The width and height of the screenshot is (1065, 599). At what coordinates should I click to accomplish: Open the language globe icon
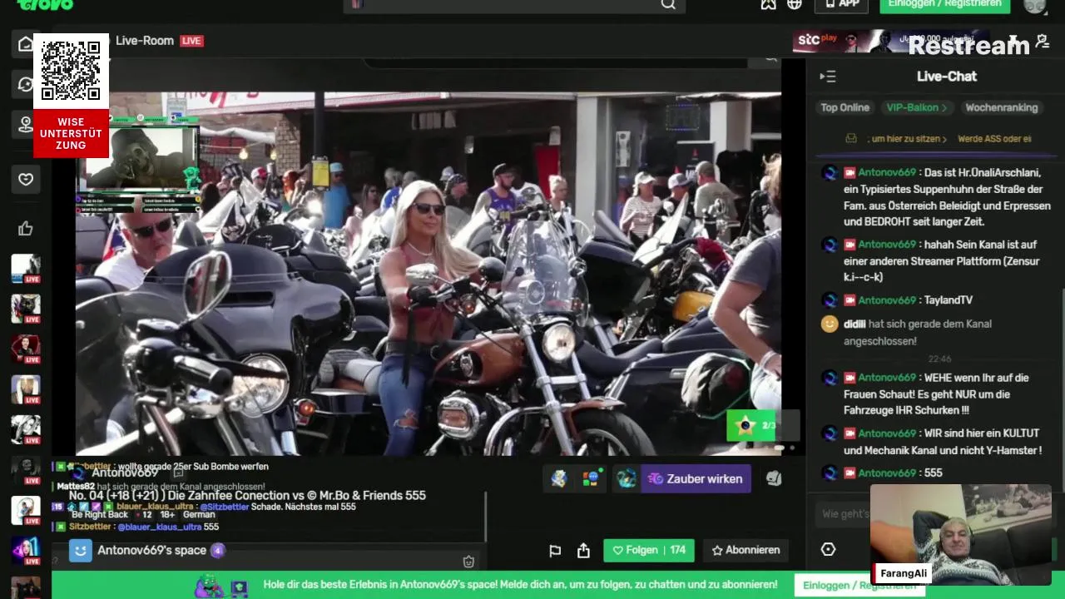click(x=795, y=4)
